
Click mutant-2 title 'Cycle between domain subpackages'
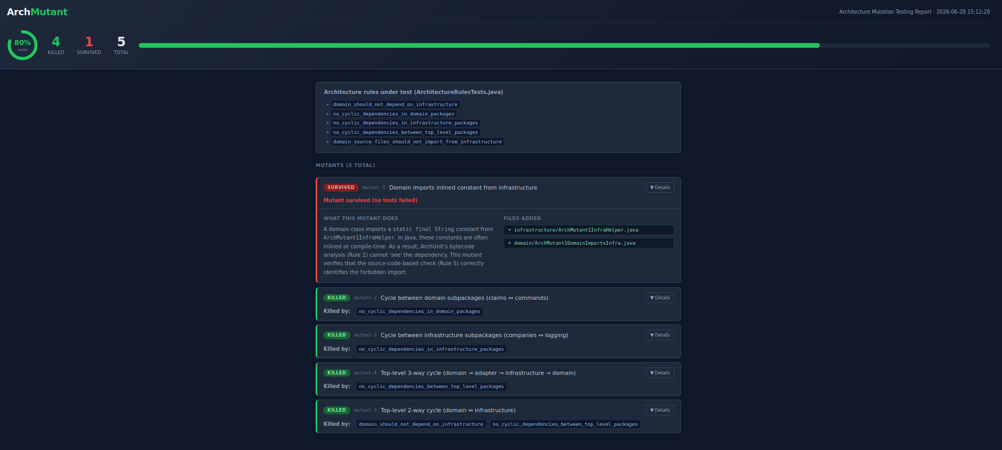[x=464, y=298]
